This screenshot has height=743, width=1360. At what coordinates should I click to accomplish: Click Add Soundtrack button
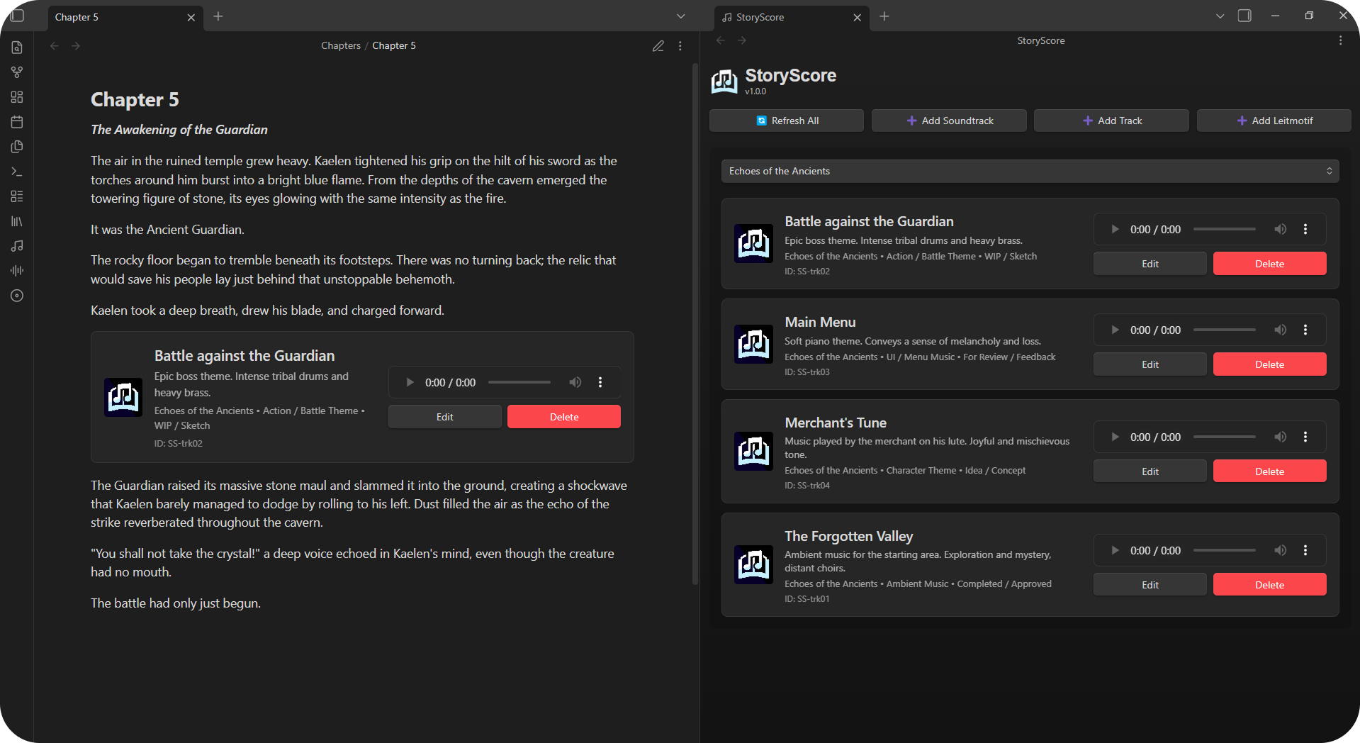pos(949,121)
